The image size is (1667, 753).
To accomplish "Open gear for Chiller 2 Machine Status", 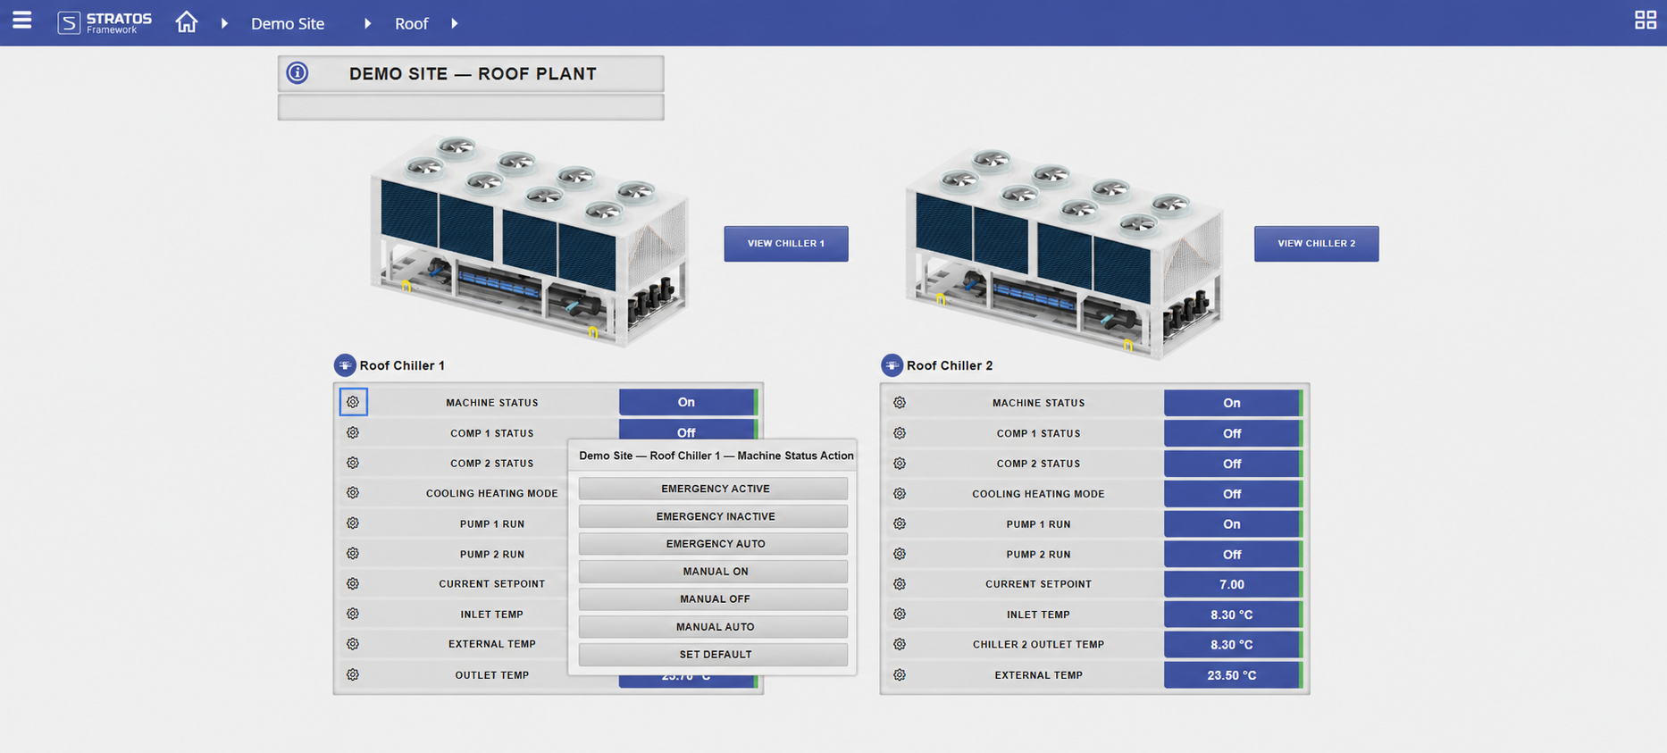I will 900,403.
